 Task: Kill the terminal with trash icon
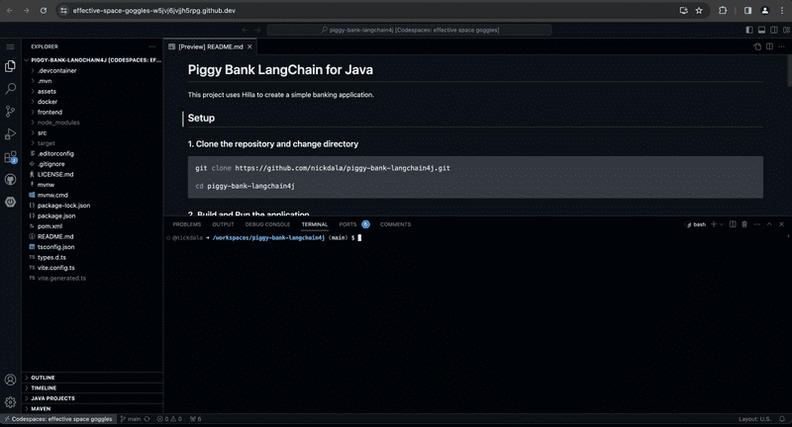click(x=744, y=224)
